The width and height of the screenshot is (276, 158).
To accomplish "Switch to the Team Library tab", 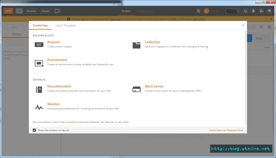I will click(145, 11).
